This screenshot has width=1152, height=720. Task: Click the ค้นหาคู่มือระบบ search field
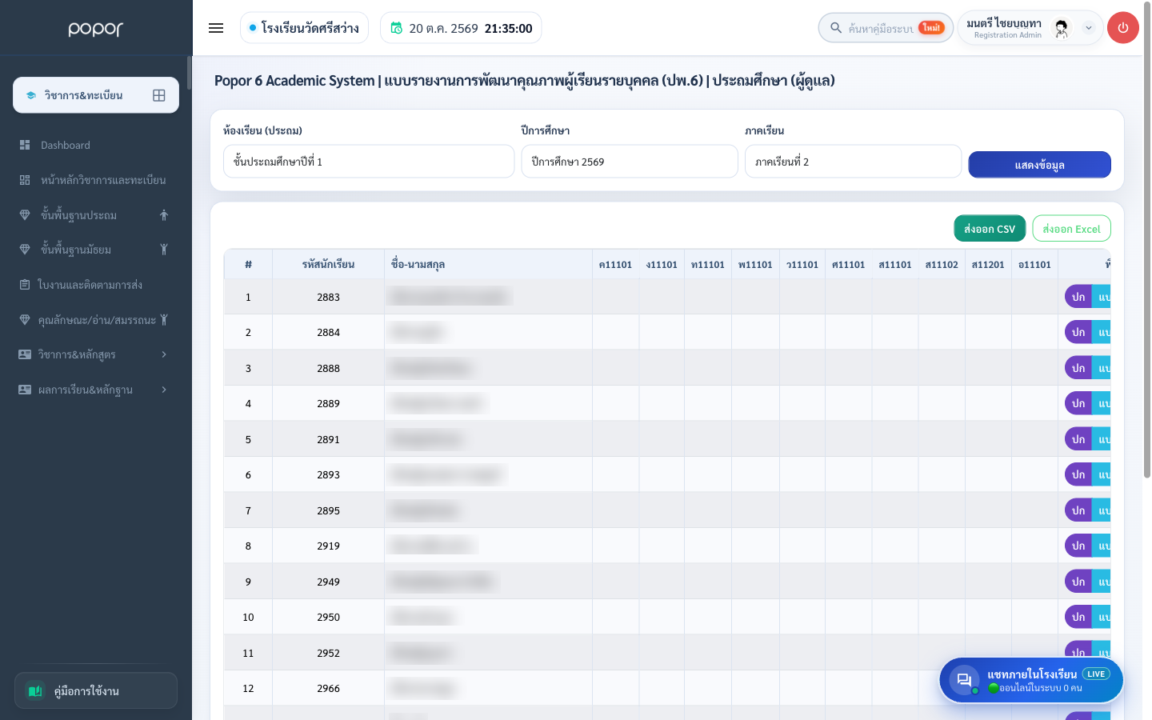tap(886, 28)
